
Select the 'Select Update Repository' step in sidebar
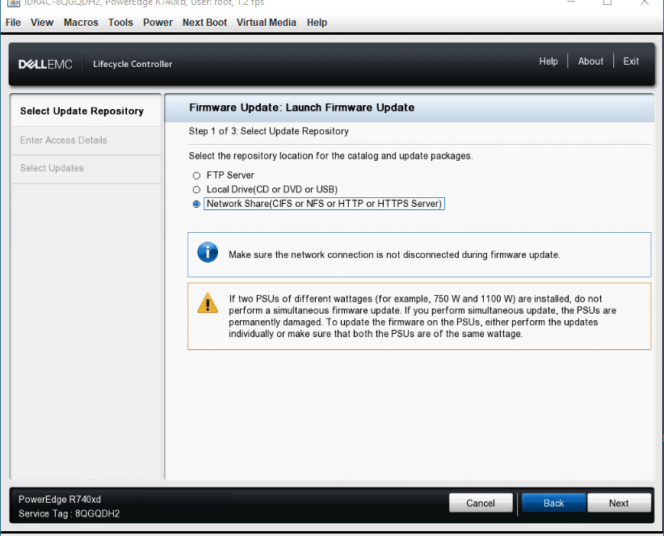(86, 111)
